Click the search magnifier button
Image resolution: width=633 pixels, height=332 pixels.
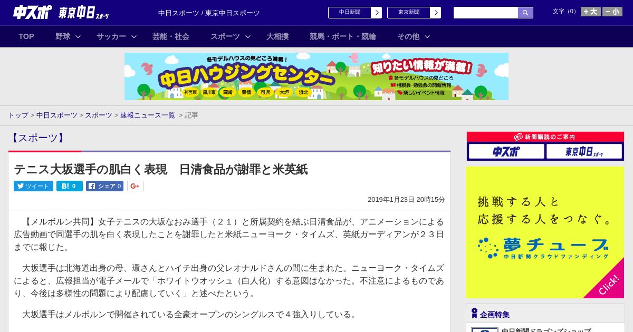point(525,13)
